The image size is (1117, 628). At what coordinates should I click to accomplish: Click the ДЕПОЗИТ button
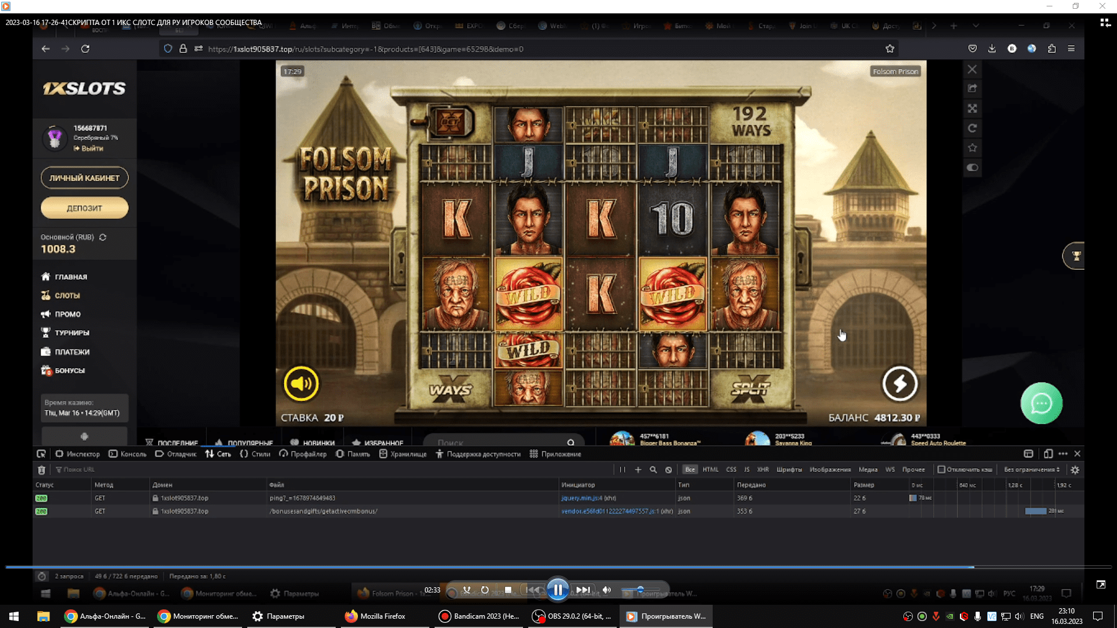tap(84, 208)
